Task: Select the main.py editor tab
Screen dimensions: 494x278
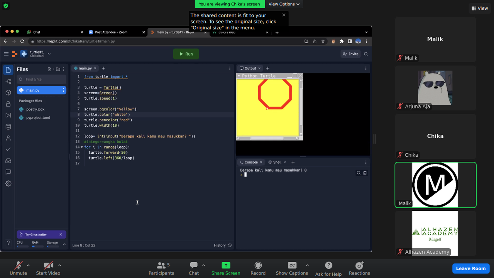Action: (85, 68)
